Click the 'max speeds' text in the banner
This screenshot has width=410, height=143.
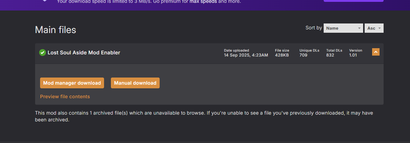(203, 2)
